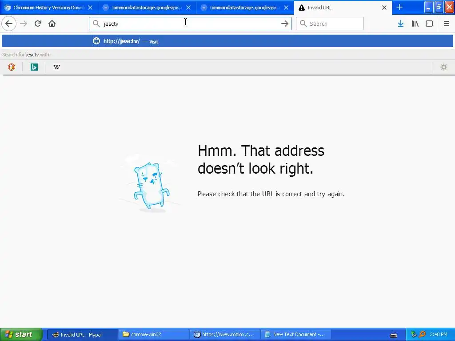Viewport: 455px width, 341px height.
Task: Search jesctv with Bing
Action: pos(34,67)
